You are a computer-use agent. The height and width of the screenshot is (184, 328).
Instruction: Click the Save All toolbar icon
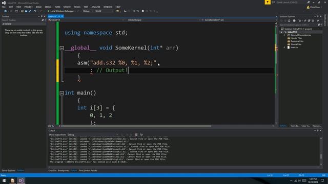pyautogui.click(x=30, y=11)
